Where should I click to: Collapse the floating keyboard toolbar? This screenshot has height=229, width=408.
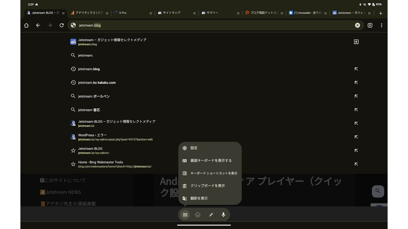click(x=211, y=215)
